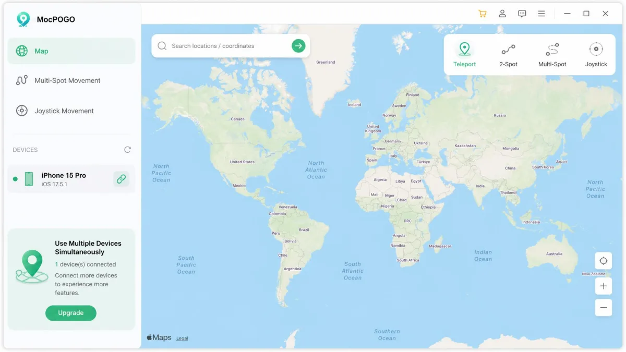Viewport: 626px width, 352px height.
Task: Click the Australia label on map
Action: [554, 254]
